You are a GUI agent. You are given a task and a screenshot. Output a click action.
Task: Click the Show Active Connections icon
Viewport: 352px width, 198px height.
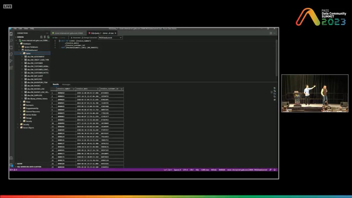click(48, 37)
